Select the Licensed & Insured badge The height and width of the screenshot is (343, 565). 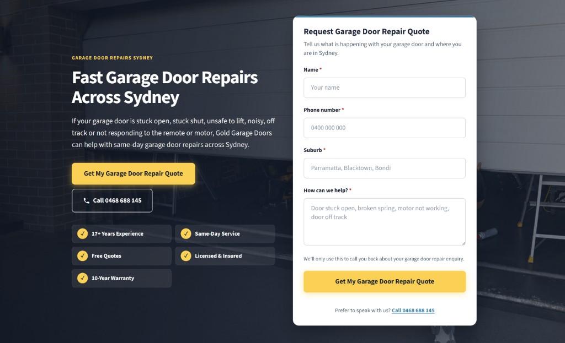pyautogui.click(x=225, y=256)
